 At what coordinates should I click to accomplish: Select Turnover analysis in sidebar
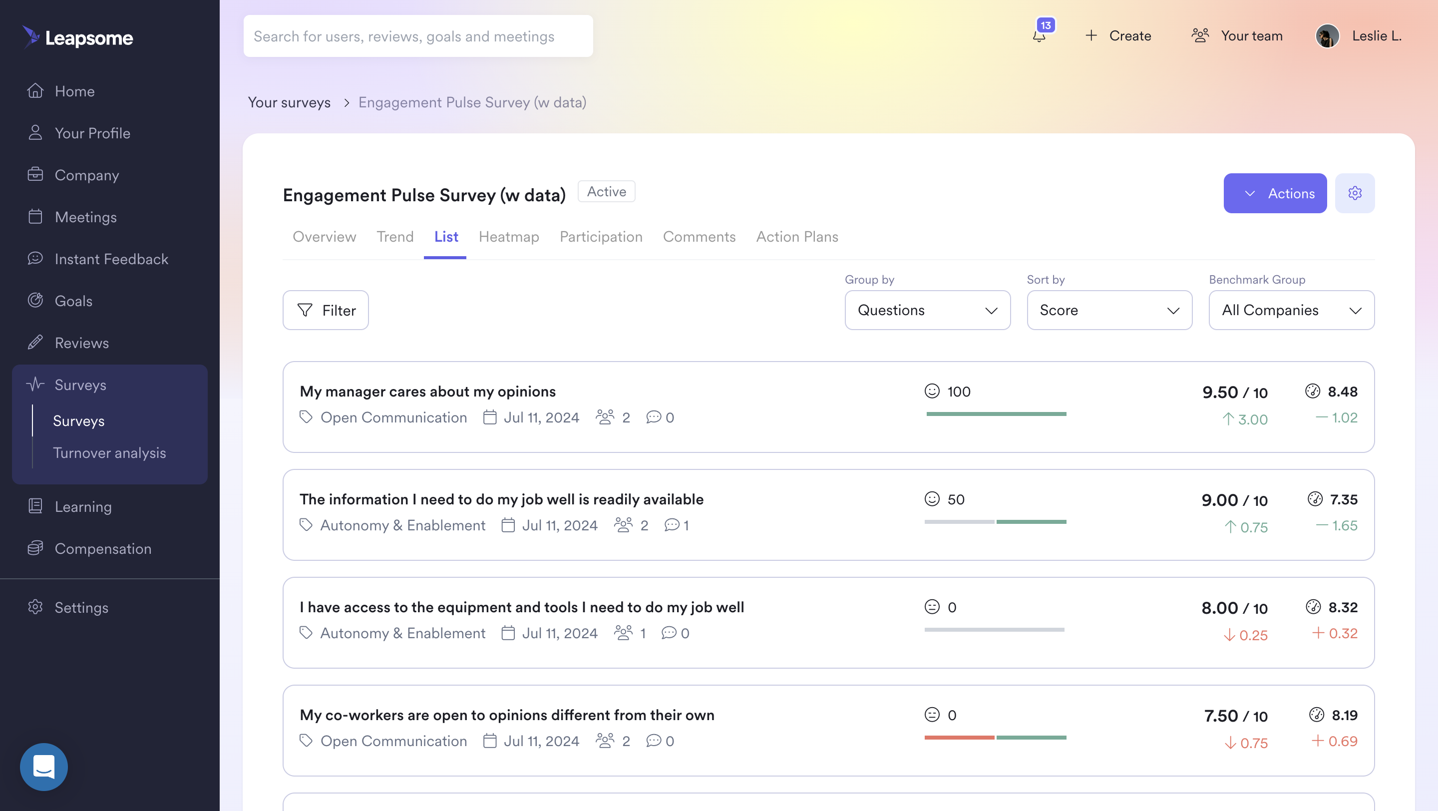tap(109, 452)
